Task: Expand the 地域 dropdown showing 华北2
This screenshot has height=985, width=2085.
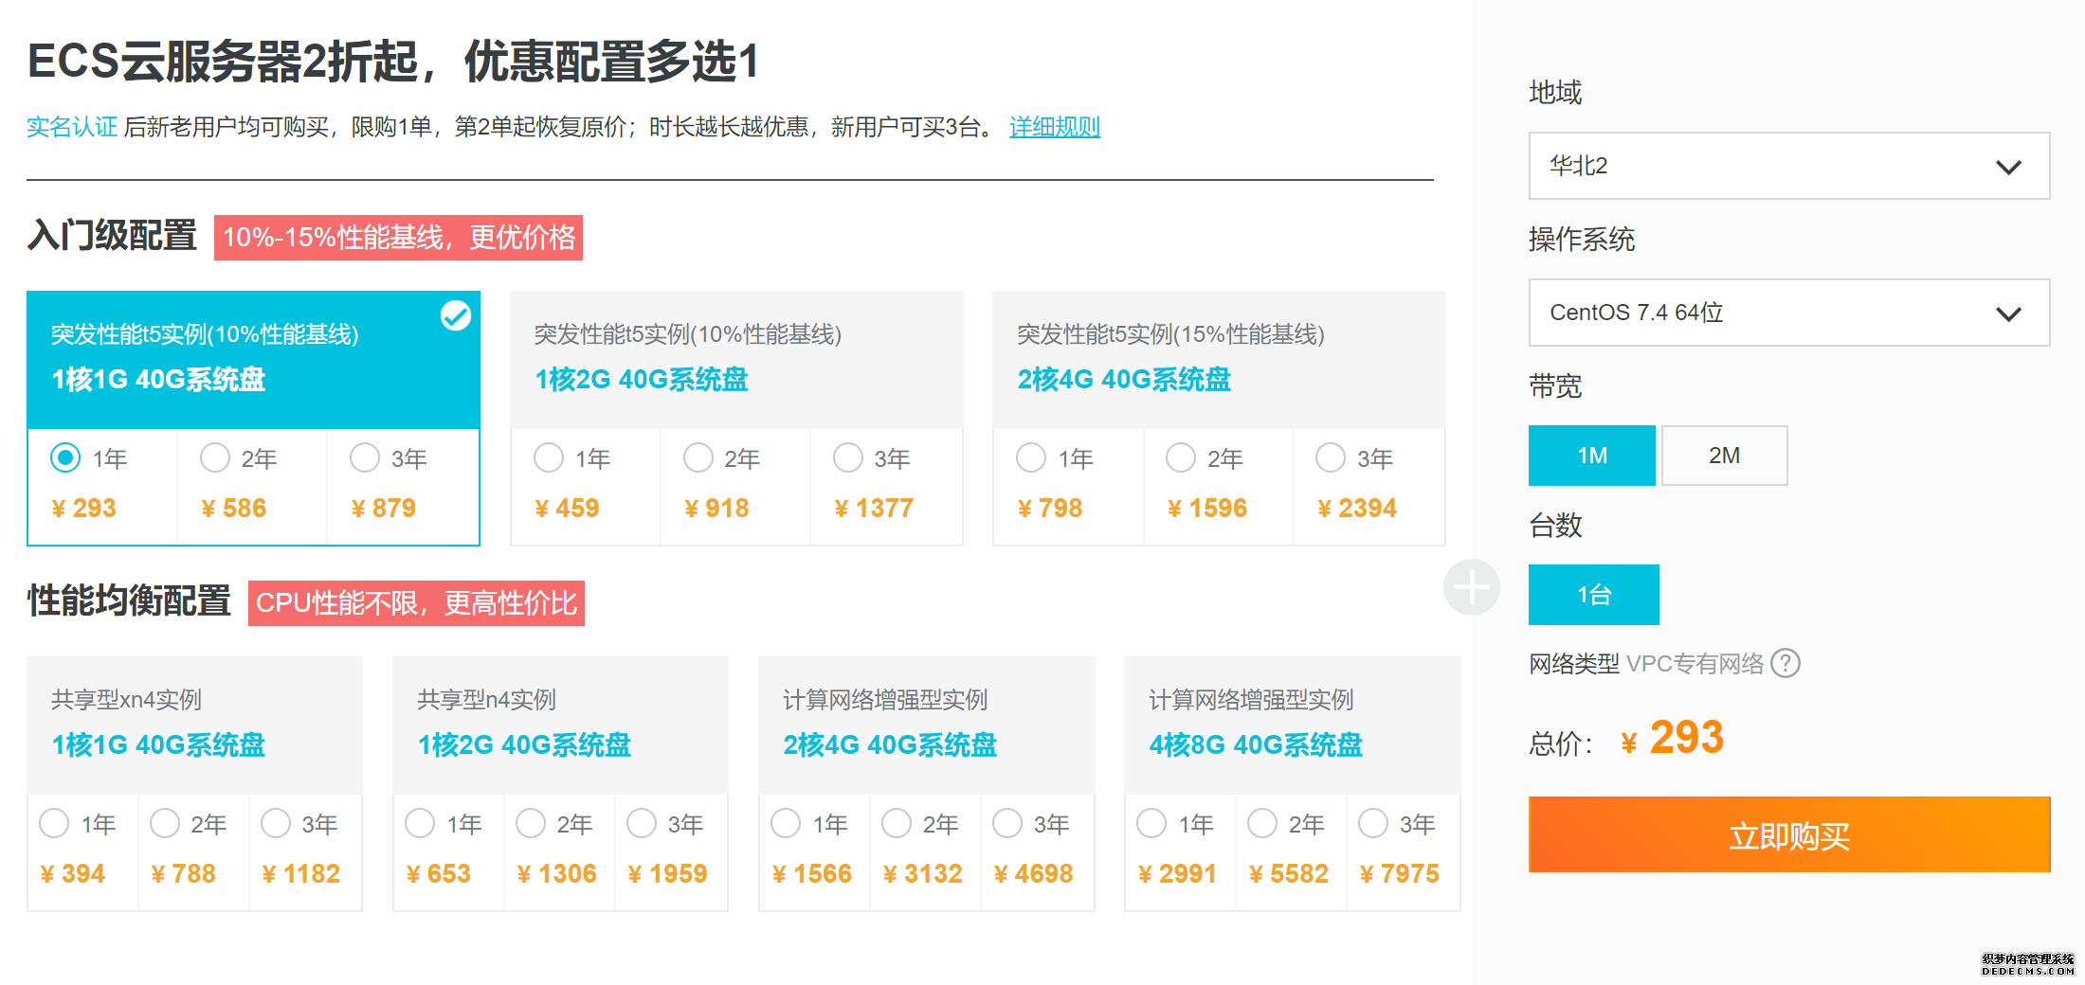Action: click(1787, 166)
